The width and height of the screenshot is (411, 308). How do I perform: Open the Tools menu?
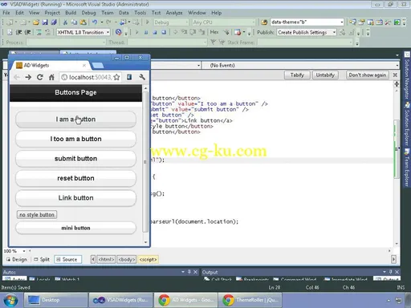click(x=140, y=13)
